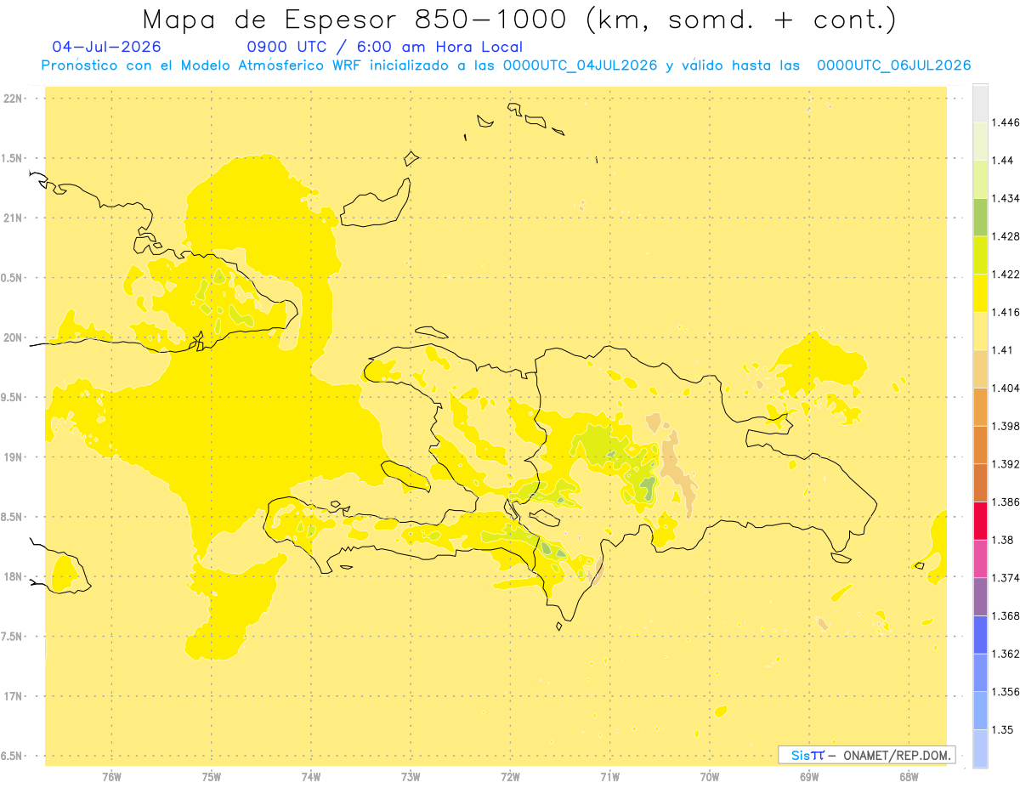Screen dimensions: 1020x788
Task: Pick the pink legend swatch between 1.374 and 1.38
Action: [x=980, y=558]
